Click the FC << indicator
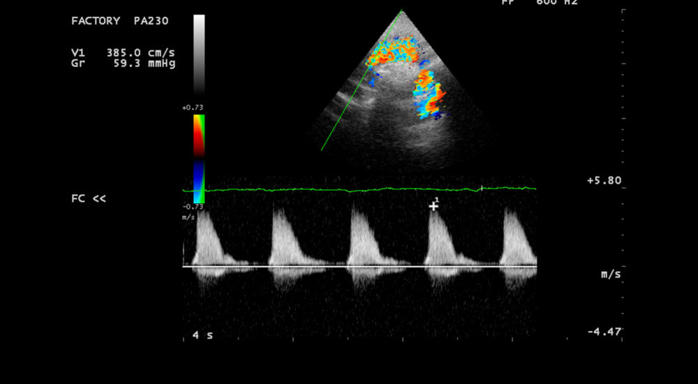Viewport: 698px width, 384px height. pos(89,199)
